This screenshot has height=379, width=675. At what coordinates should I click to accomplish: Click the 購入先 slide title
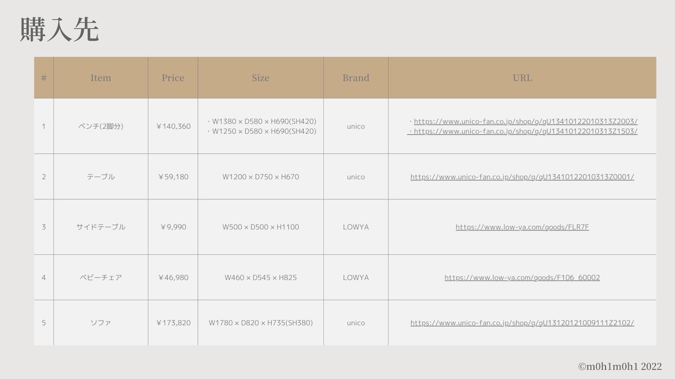(x=59, y=29)
